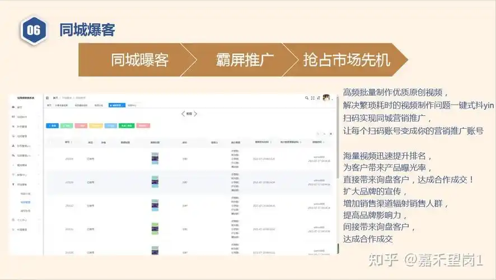Click the text 高频批量制作优质原创视频
This screenshot has height=280, width=496.
[392, 92]
